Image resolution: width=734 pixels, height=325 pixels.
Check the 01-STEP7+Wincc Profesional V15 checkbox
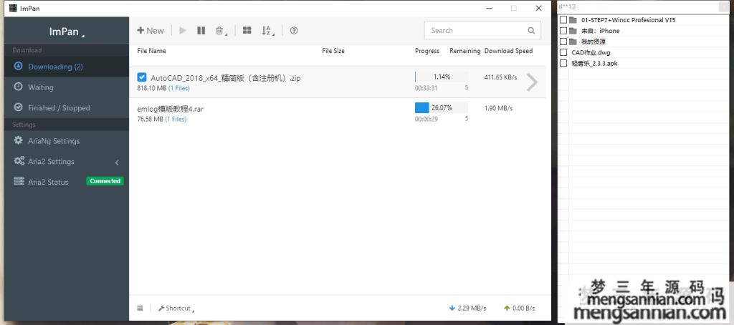(x=563, y=20)
